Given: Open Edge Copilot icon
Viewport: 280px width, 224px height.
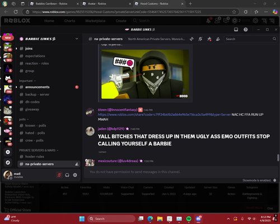Looking at the screenshot, I should pos(275,12).
